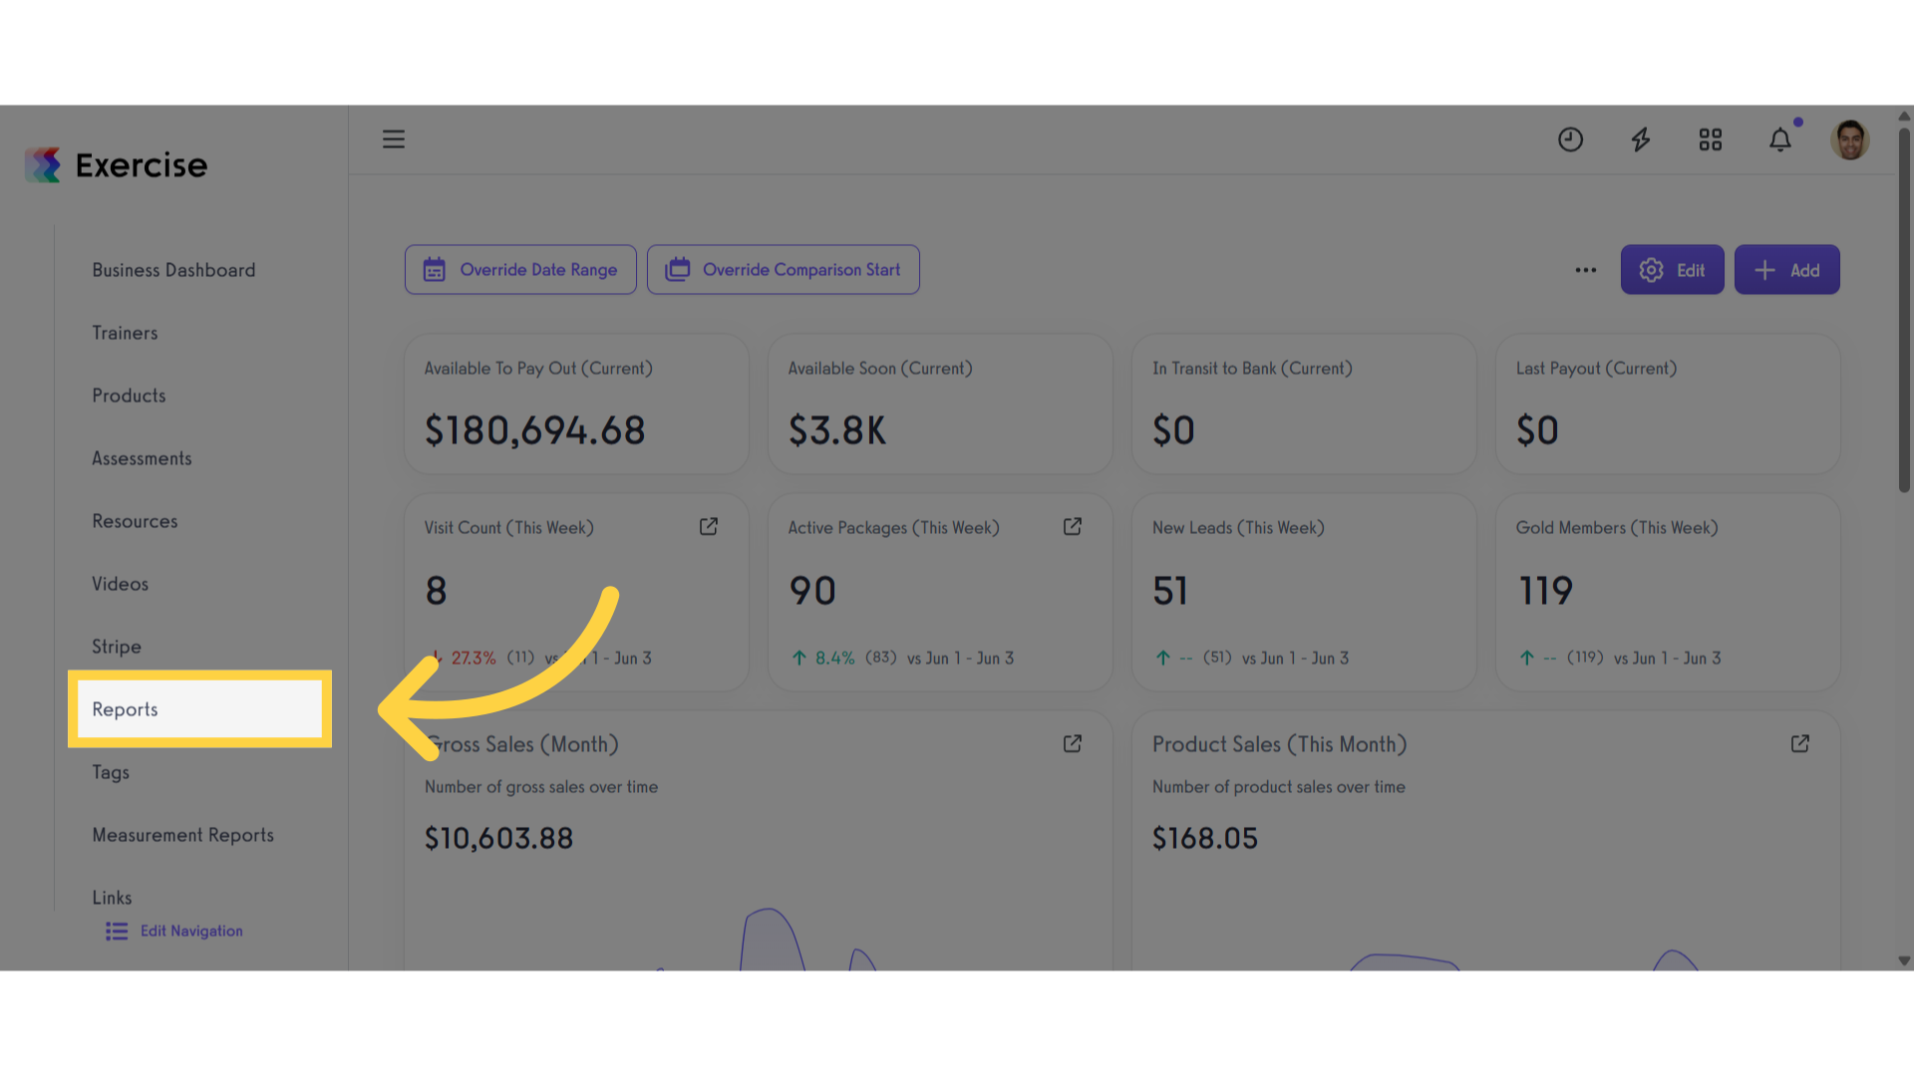Expand the three-dots more options menu
This screenshot has width=1914, height=1076.
click(x=1586, y=270)
